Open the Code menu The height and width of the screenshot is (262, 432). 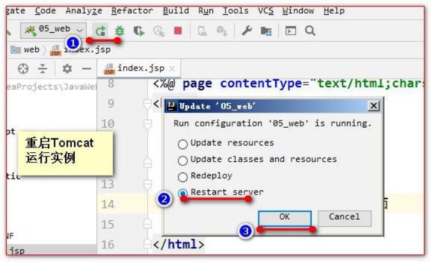point(45,11)
